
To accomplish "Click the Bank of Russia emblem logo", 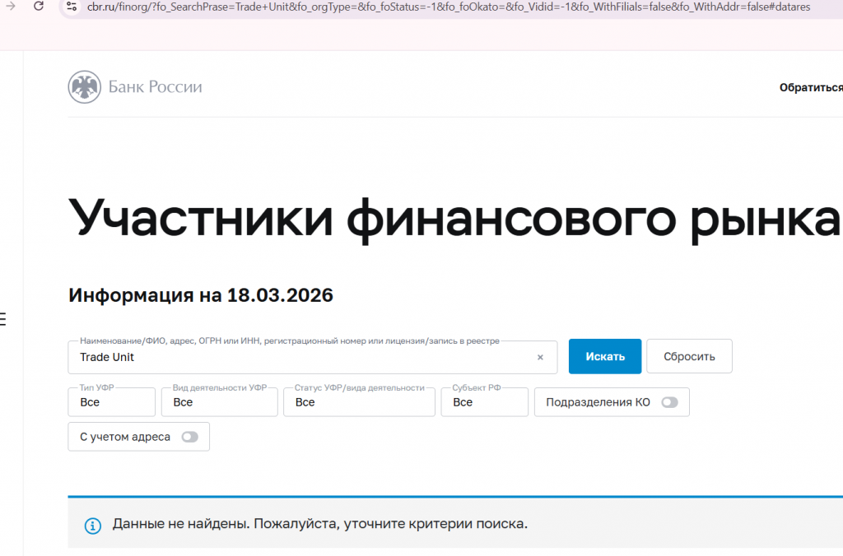I will coord(83,86).
